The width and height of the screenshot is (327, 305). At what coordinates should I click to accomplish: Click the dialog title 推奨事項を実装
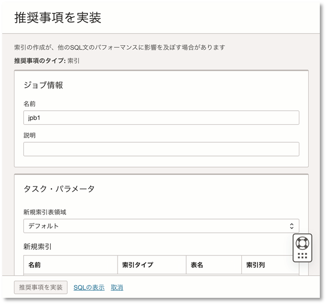click(58, 18)
